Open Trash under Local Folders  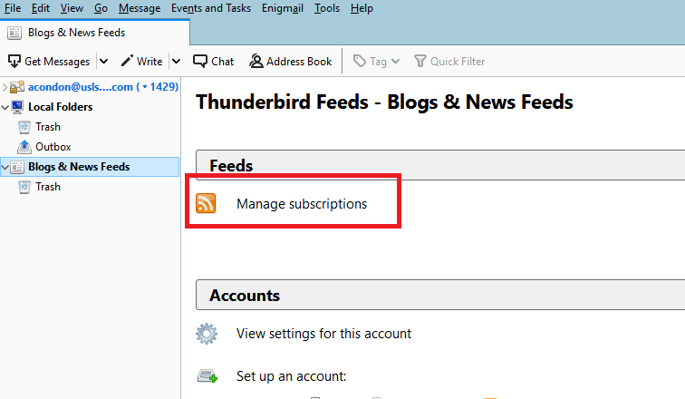pyautogui.click(x=48, y=127)
